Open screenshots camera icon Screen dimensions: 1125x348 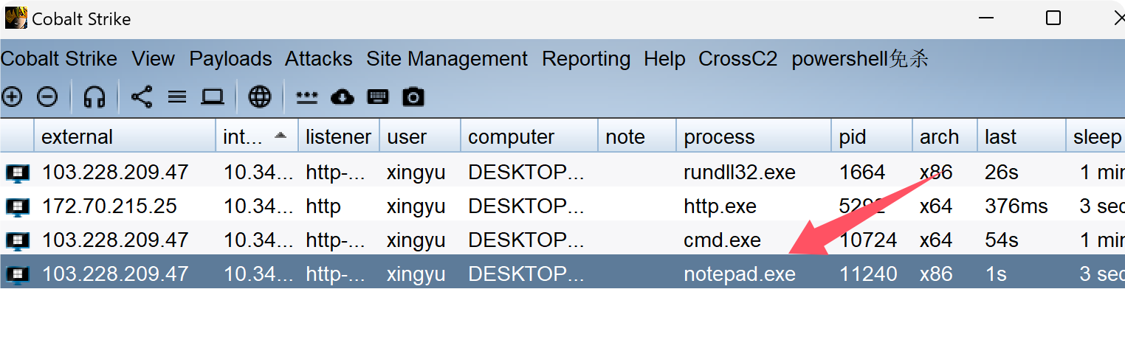click(413, 97)
